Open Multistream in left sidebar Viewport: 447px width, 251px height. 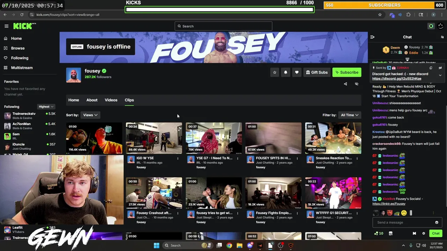22,68
